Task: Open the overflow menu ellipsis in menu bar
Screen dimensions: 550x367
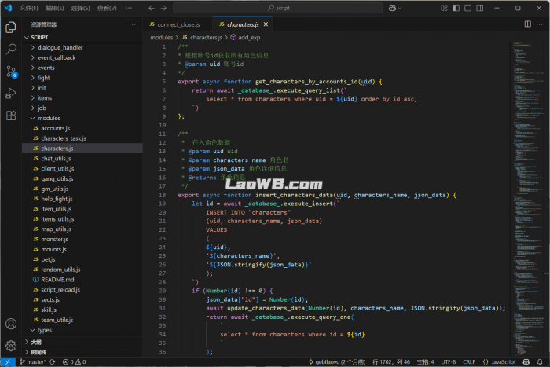Action: pyautogui.click(x=129, y=8)
